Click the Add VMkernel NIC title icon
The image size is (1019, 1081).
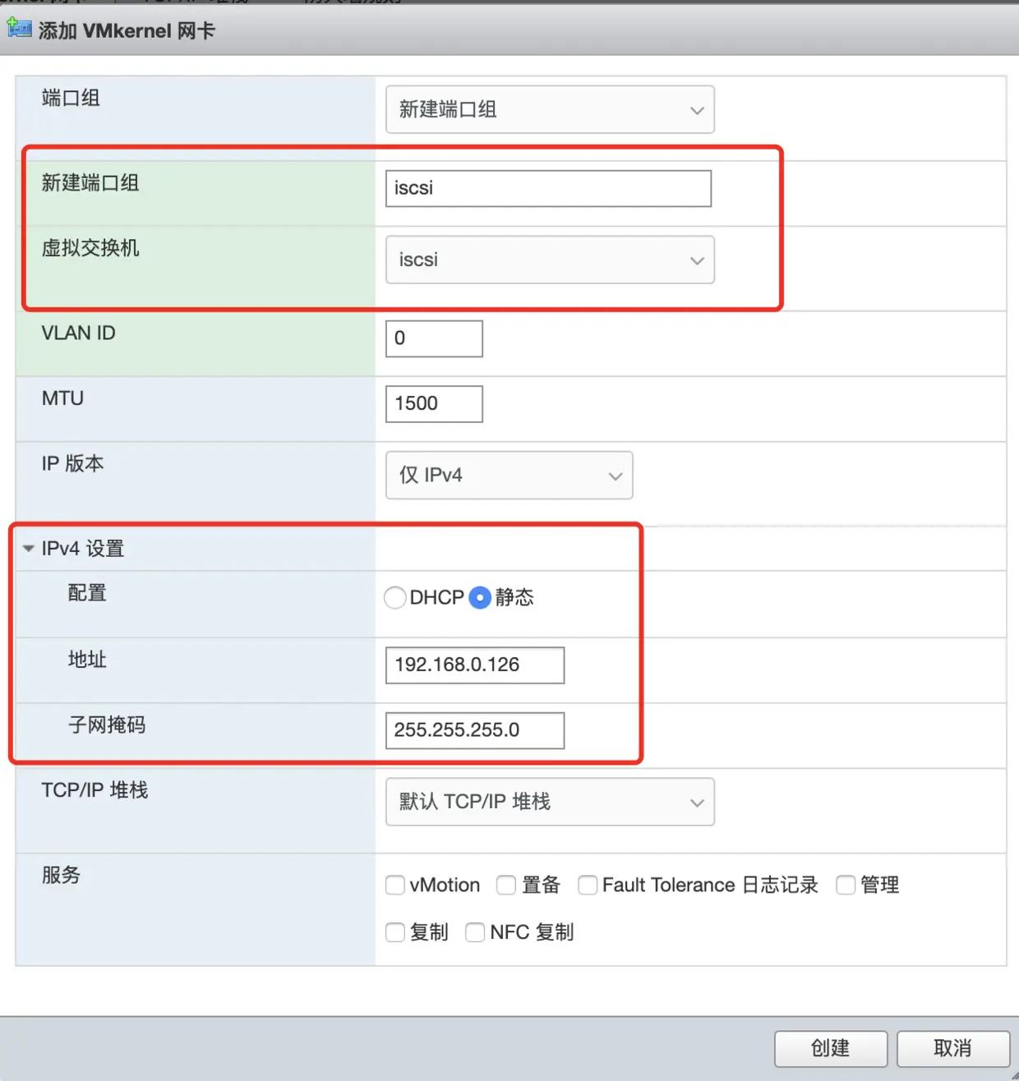(x=19, y=28)
